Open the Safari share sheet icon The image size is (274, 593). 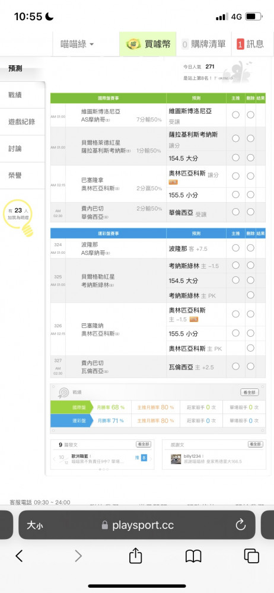(135, 555)
